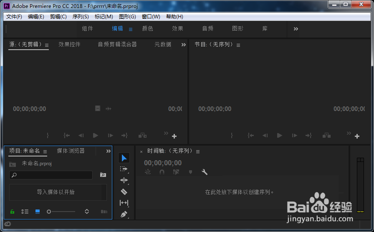This screenshot has width=374, height=232.
Task: Switch to Effect Controls tab
Action: click(x=69, y=44)
